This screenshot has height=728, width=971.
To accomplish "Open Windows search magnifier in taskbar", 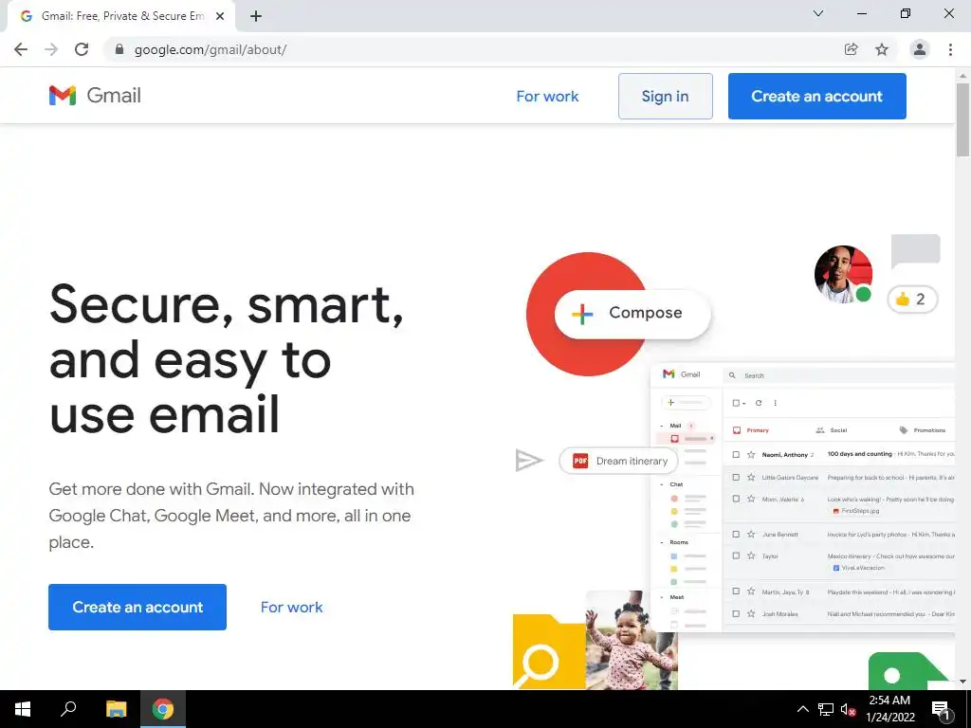I will (68, 709).
